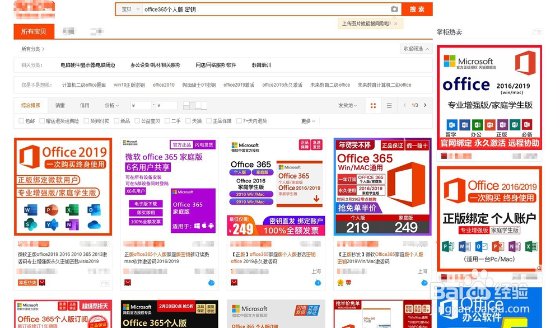Screen dimensions: 560x328
Task: Search suggestion 计算机二级office题库
Action: click(84, 85)
